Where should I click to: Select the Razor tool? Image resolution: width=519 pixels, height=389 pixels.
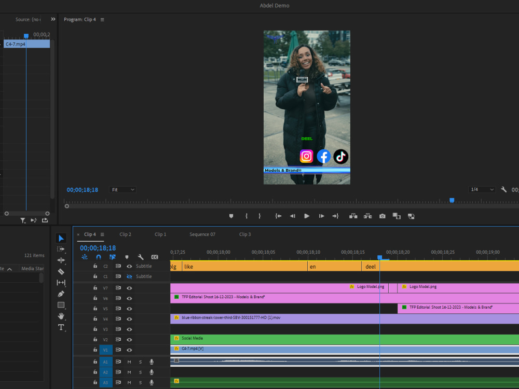pyautogui.click(x=61, y=272)
